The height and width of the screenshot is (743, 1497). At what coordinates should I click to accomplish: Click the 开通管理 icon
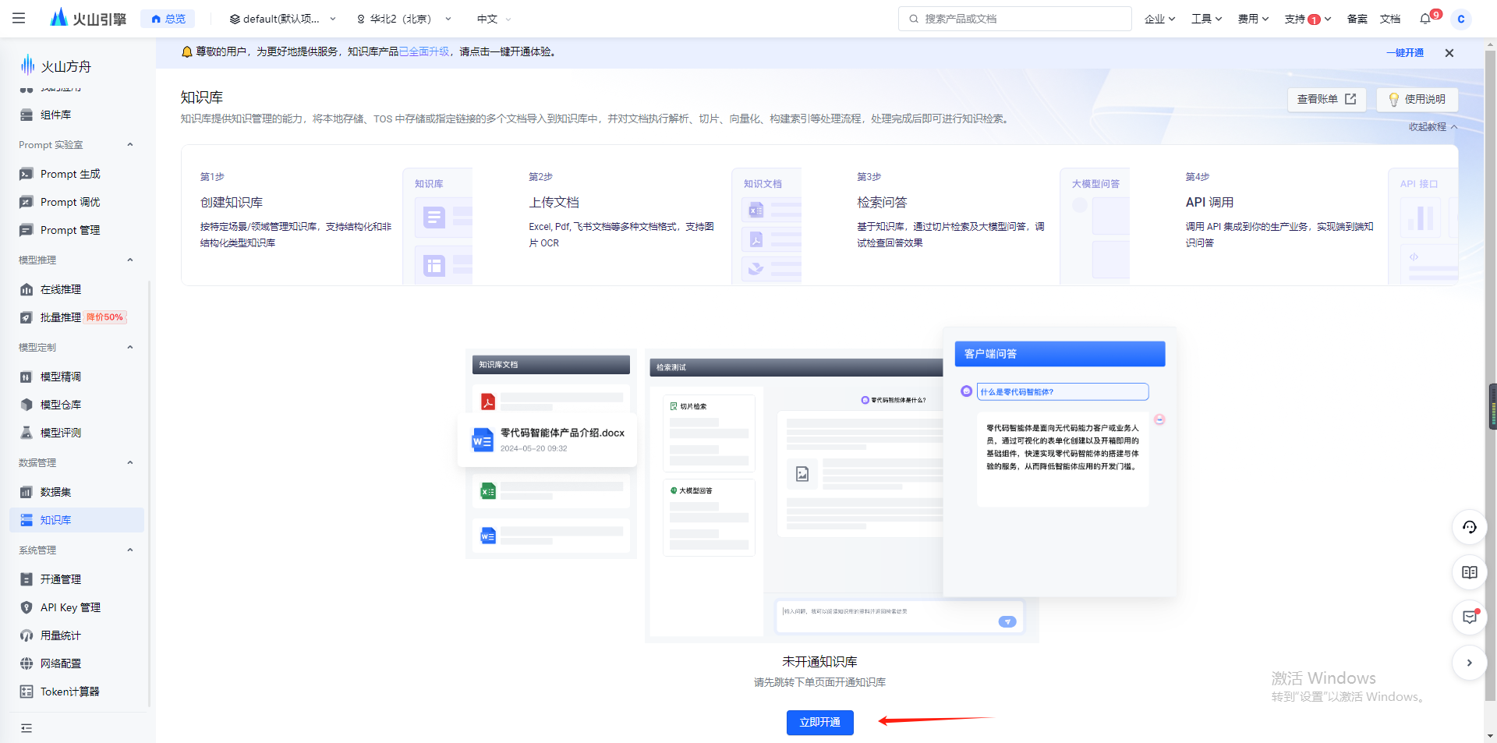pos(27,579)
